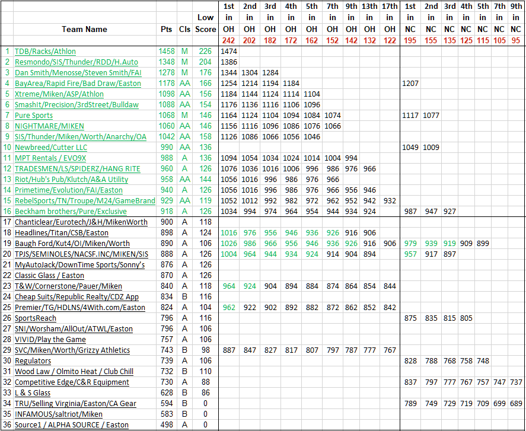
Task: Click the Team Name column header
Action: pos(85,29)
